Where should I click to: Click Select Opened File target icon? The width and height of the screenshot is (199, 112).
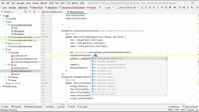pyautogui.click(x=25, y=12)
